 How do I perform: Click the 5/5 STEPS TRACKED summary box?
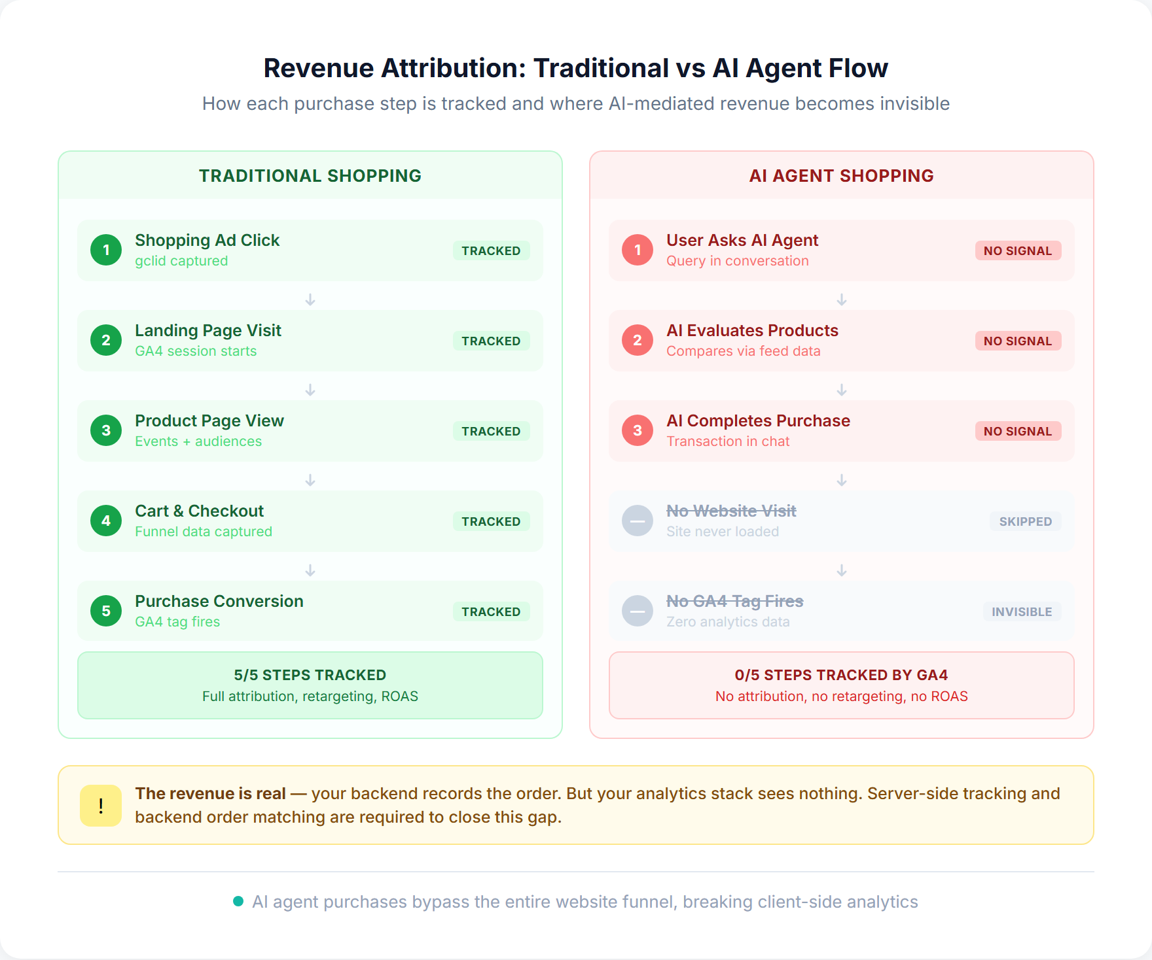(310, 685)
